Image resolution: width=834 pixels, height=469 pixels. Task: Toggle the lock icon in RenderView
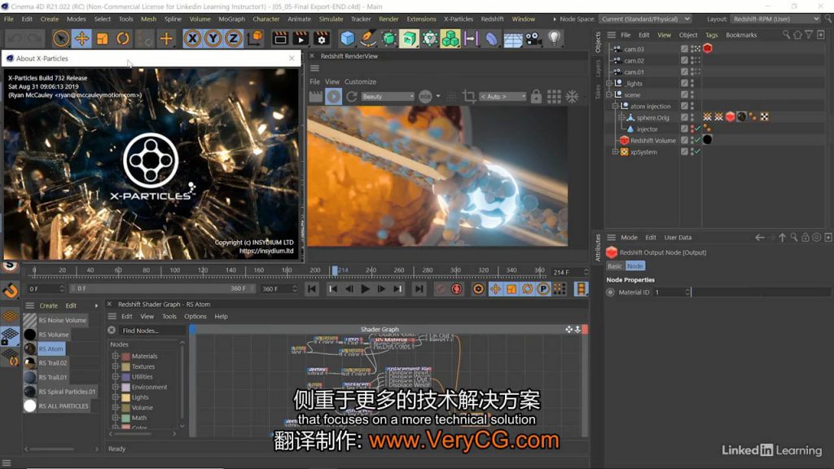(x=536, y=96)
